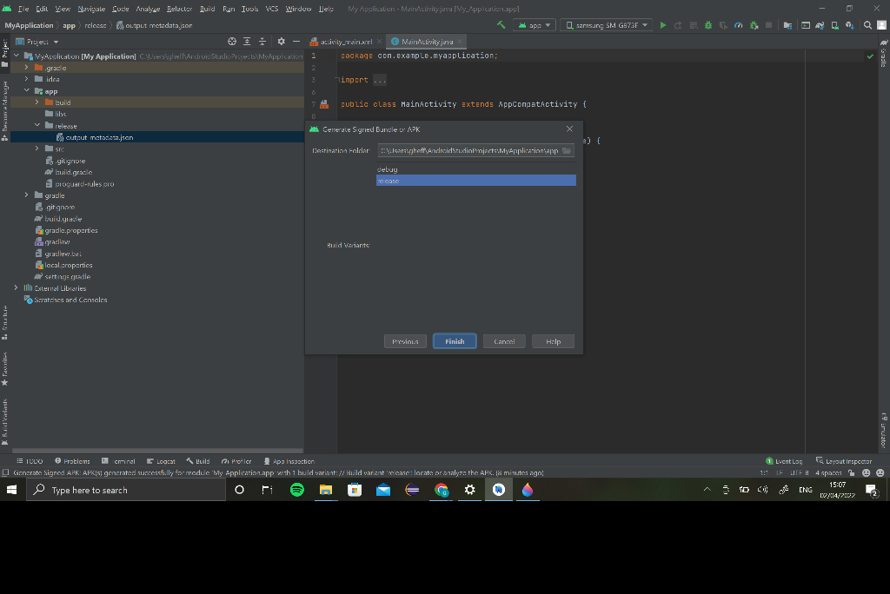This screenshot has width=890, height=594.
Task: Sync Project with Gradle Files icon
Action: coord(820,25)
